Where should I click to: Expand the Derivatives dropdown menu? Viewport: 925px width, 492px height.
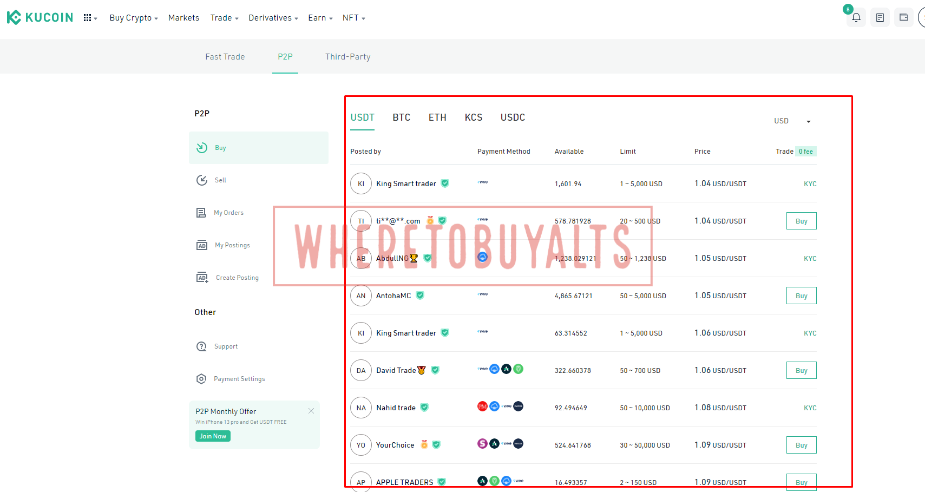click(273, 18)
